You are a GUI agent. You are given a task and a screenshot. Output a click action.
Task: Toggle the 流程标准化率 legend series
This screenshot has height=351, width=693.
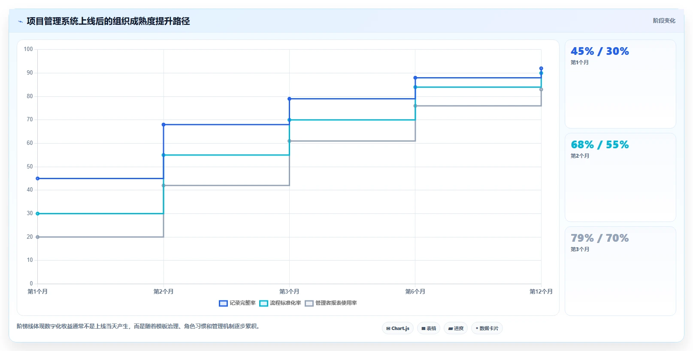tap(280, 303)
